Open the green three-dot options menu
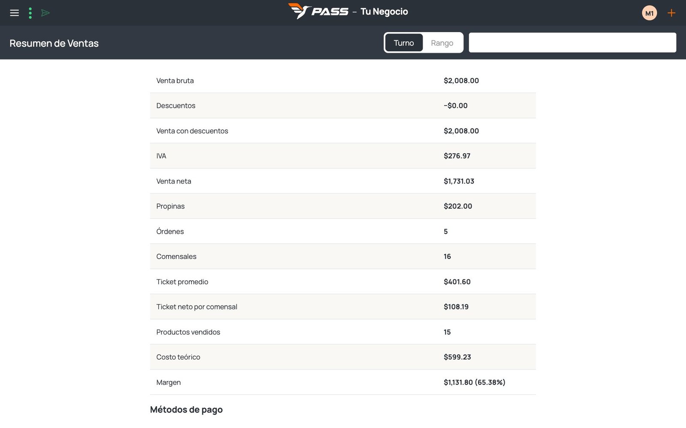686x428 pixels. coord(30,13)
